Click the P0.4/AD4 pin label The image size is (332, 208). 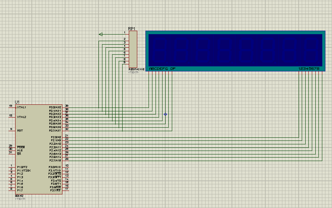coord(55,121)
